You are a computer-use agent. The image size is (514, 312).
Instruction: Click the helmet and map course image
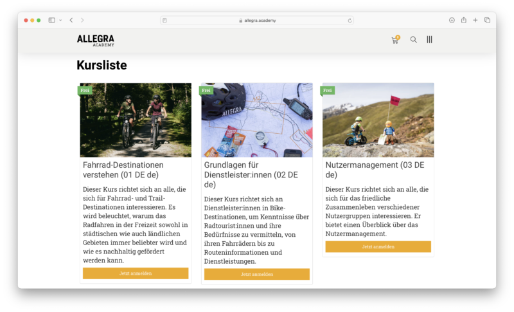pos(256,120)
